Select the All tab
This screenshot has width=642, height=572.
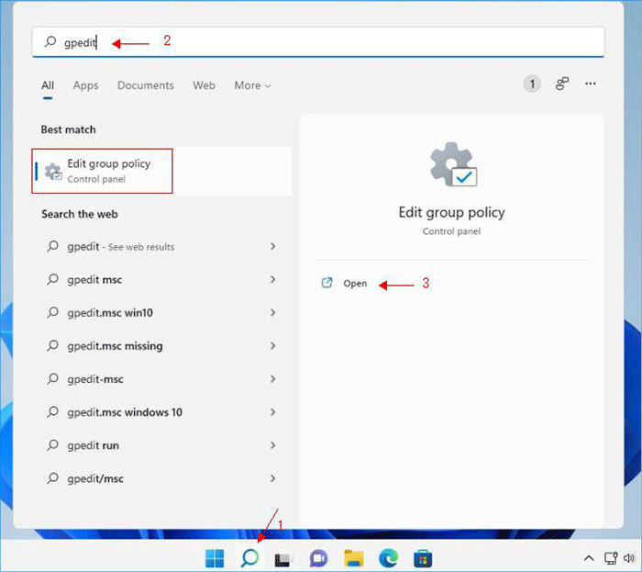tap(48, 85)
